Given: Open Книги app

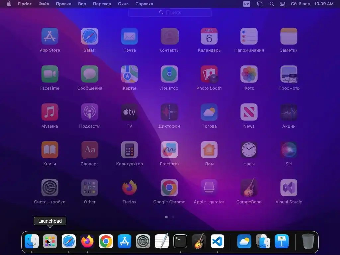Looking at the screenshot, I should [x=50, y=150].
